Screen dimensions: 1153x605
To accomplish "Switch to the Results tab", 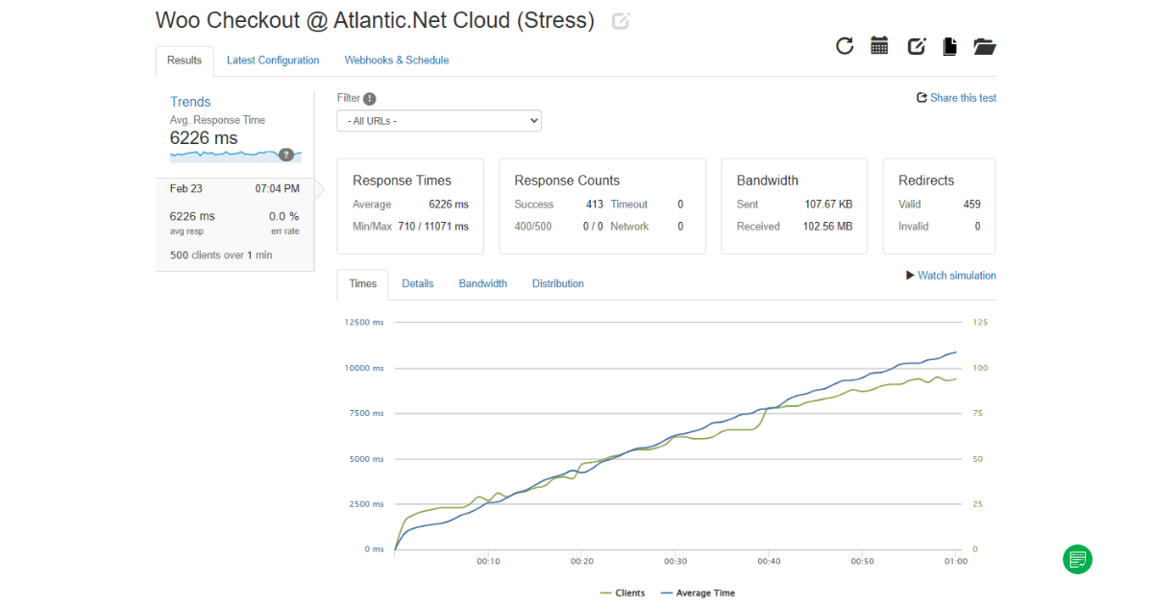I will (184, 60).
